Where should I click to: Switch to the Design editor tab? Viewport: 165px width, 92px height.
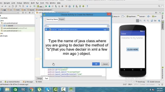40,78
